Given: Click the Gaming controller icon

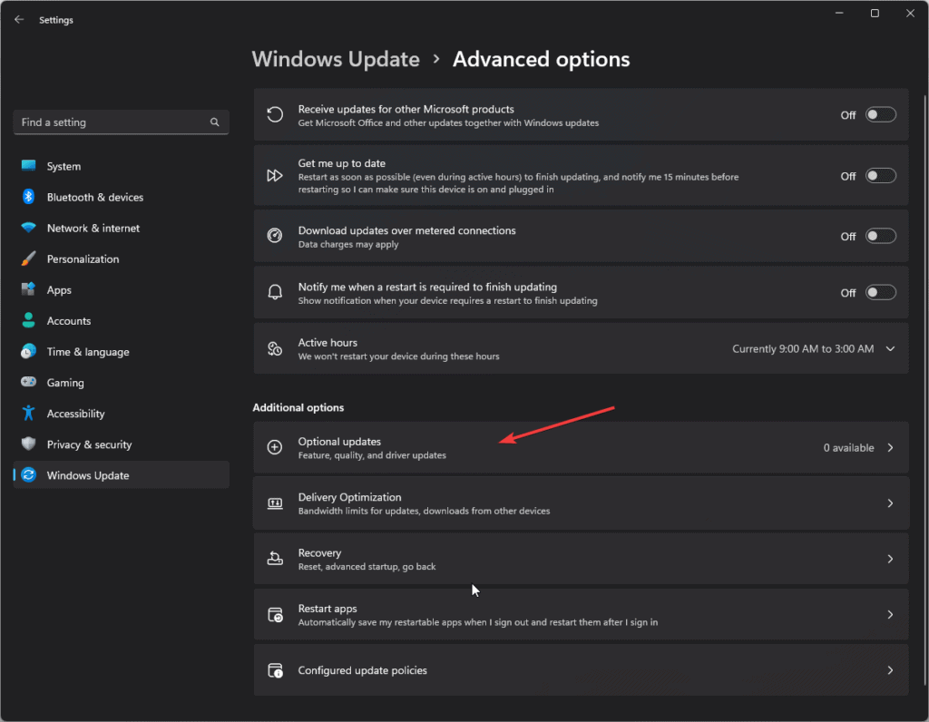Looking at the screenshot, I should click(28, 382).
